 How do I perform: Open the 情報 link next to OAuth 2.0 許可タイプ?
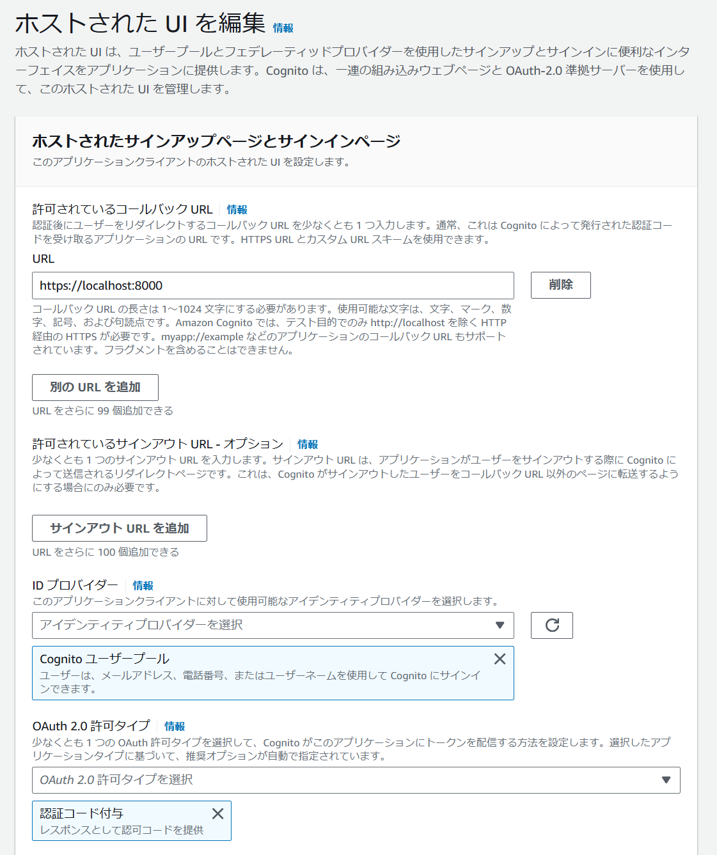coord(174,726)
